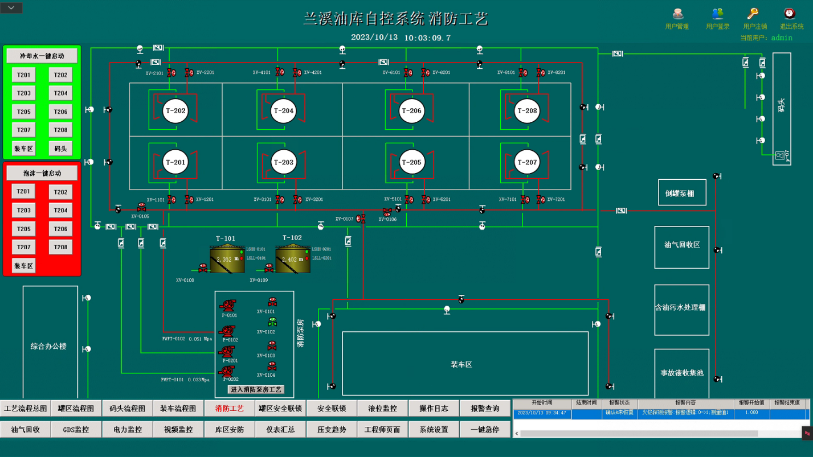Click the 退出系统 exit system icon
The width and height of the screenshot is (813, 457).
790,14
